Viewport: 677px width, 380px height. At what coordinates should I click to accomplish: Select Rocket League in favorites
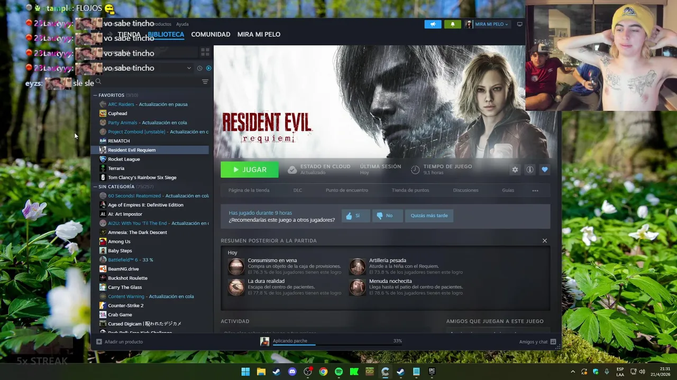click(151, 159)
